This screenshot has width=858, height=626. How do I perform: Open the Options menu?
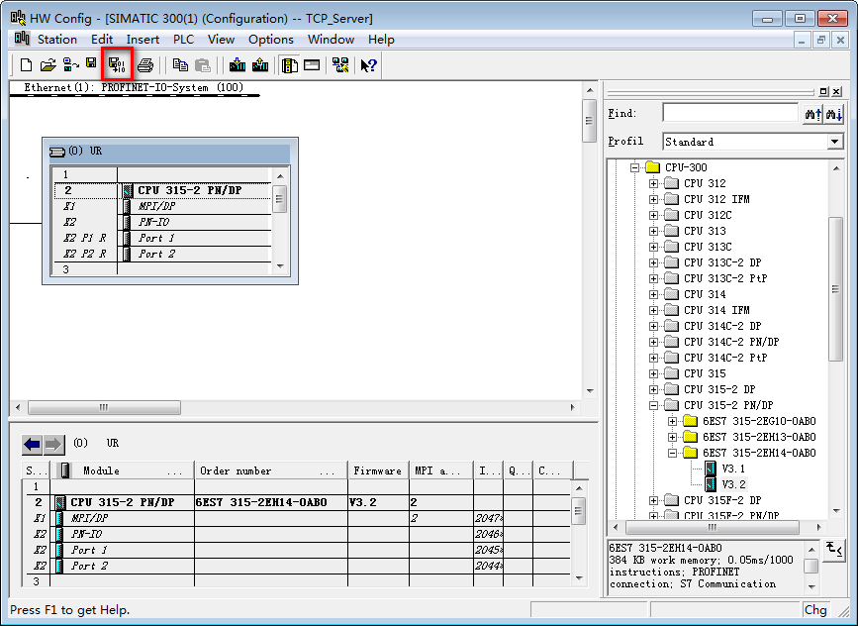coord(270,40)
